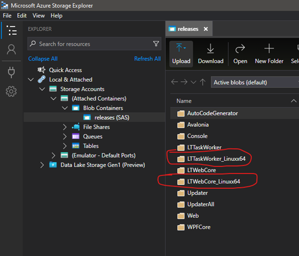The width and height of the screenshot is (299, 256).
Task: Click the (Attached Containers) storage icon
Action: click(x=64, y=99)
